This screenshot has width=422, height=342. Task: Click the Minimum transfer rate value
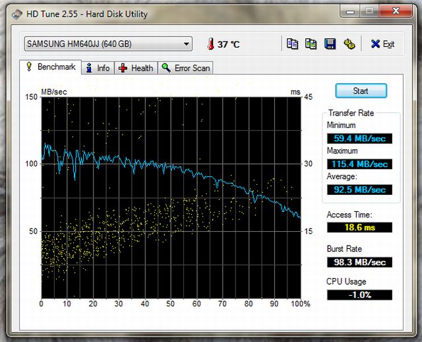point(359,139)
